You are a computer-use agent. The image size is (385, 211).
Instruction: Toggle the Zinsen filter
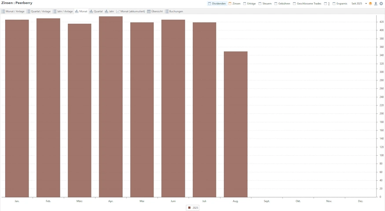point(235,4)
